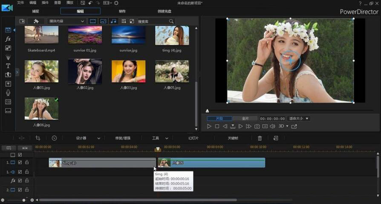Open the Title room (T icon)
Viewport: 381px width, 204px height.
coord(8,66)
